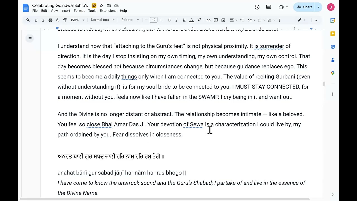Viewport: 357px width, 201px height.
Task: Open version history clock icon
Action: coord(257,7)
